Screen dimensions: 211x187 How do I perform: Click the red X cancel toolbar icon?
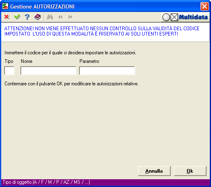(x=7, y=17)
